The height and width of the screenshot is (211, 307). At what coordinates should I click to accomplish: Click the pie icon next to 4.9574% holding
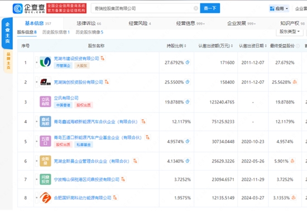(188, 141)
